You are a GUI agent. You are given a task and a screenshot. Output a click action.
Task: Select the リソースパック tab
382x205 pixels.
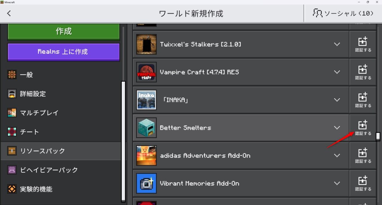click(61, 151)
